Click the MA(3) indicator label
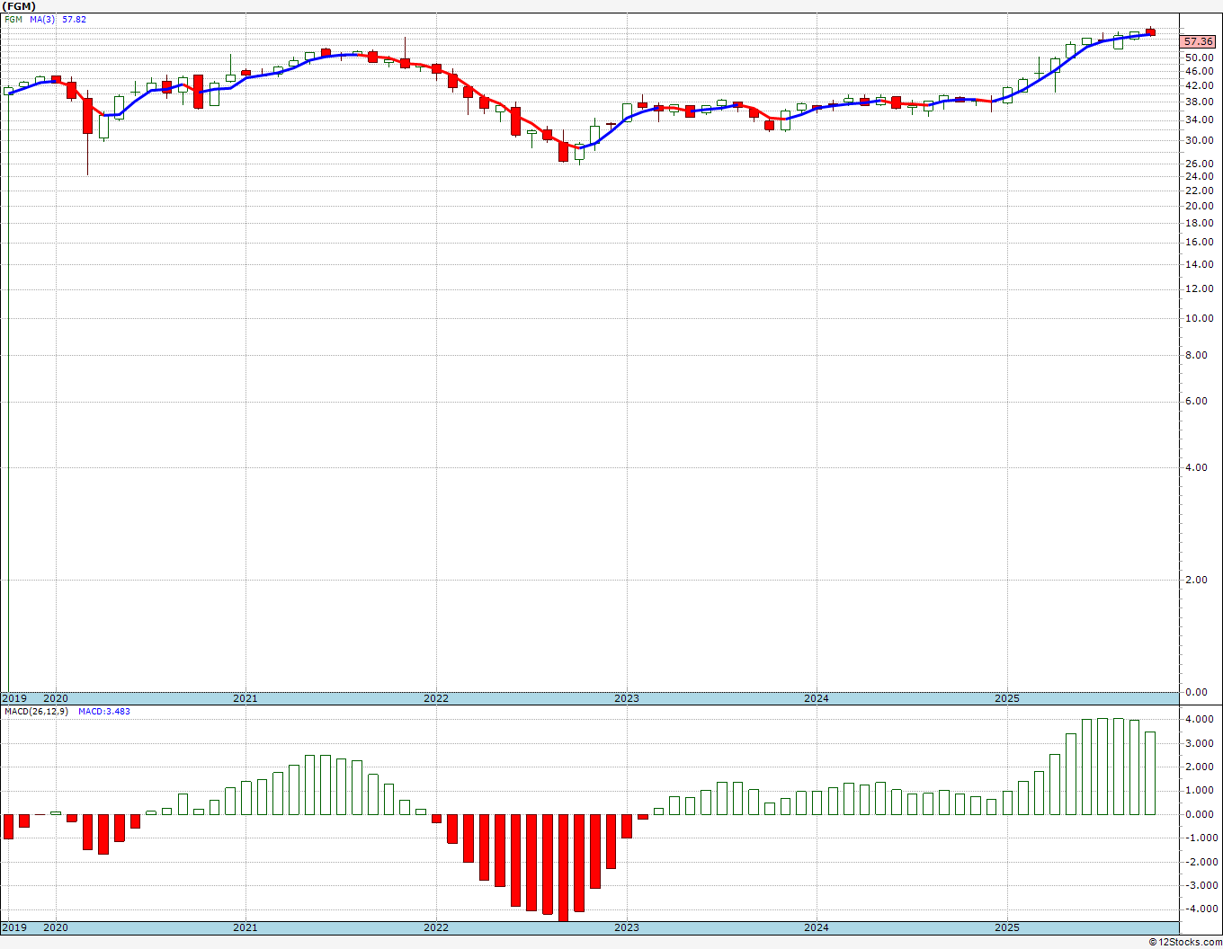 [x=42, y=19]
